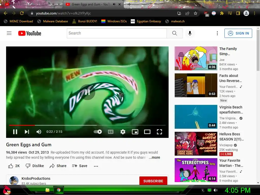This screenshot has height=195, width=260.
Task: Install app icon in address bar
Action: coord(179,13)
